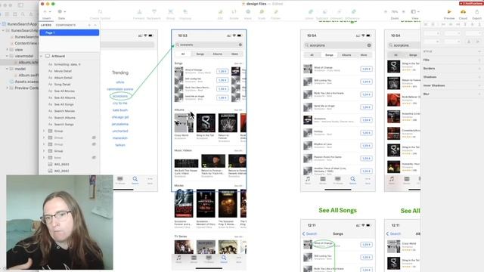Add a border in Borders section
484x272 pixels.
[479, 69]
